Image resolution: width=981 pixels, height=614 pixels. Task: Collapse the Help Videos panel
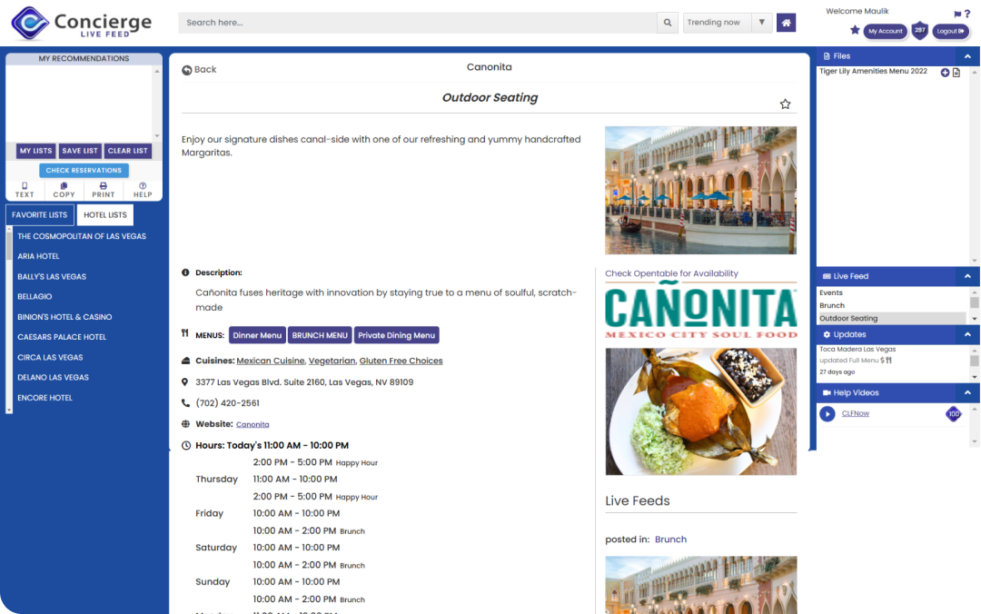967,393
